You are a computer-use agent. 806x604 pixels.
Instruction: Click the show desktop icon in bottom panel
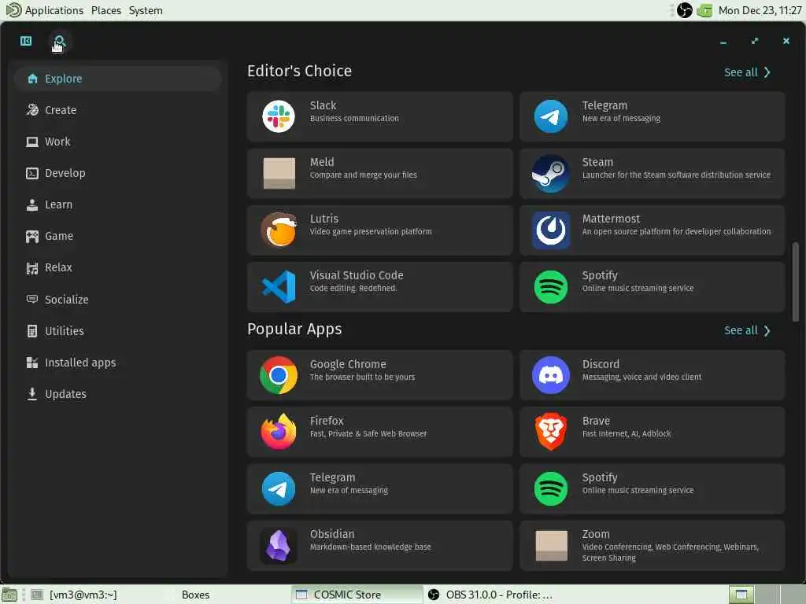tap(9, 595)
